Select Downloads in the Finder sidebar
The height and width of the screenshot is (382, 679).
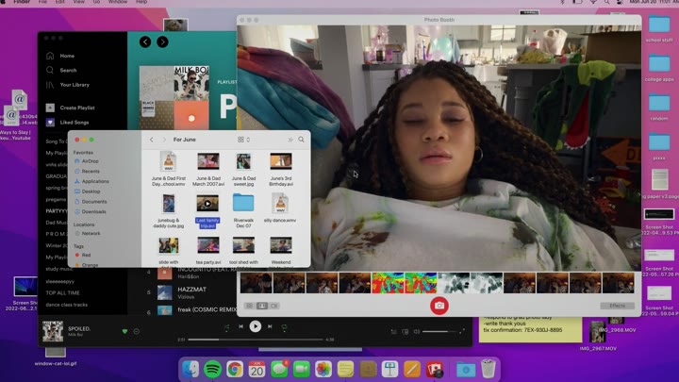tap(93, 211)
